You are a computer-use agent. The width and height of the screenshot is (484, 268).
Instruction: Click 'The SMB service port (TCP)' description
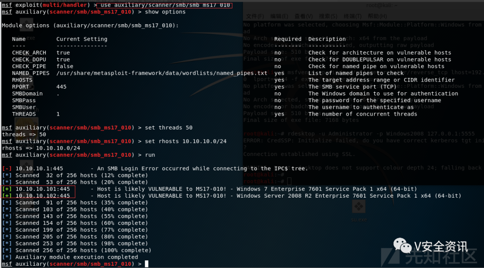tap(353, 87)
